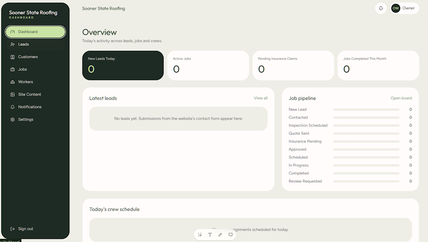The width and height of the screenshot is (428, 242).
Task: Open Jobs via its briefcase sidebar icon
Action: click(x=12, y=69)
